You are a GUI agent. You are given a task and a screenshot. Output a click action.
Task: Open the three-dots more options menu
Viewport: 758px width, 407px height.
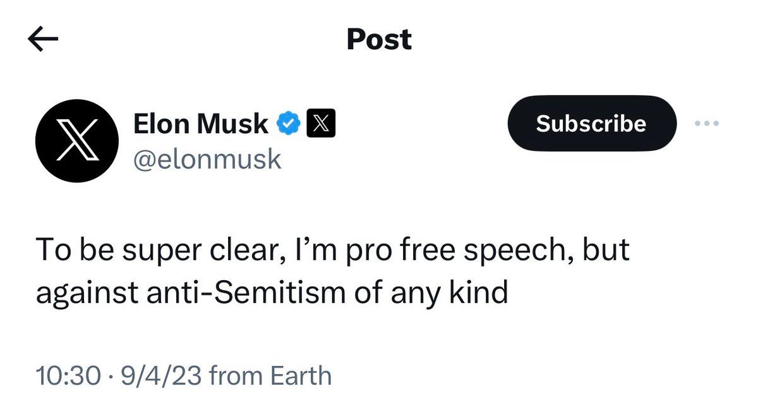tap(706, 124)
